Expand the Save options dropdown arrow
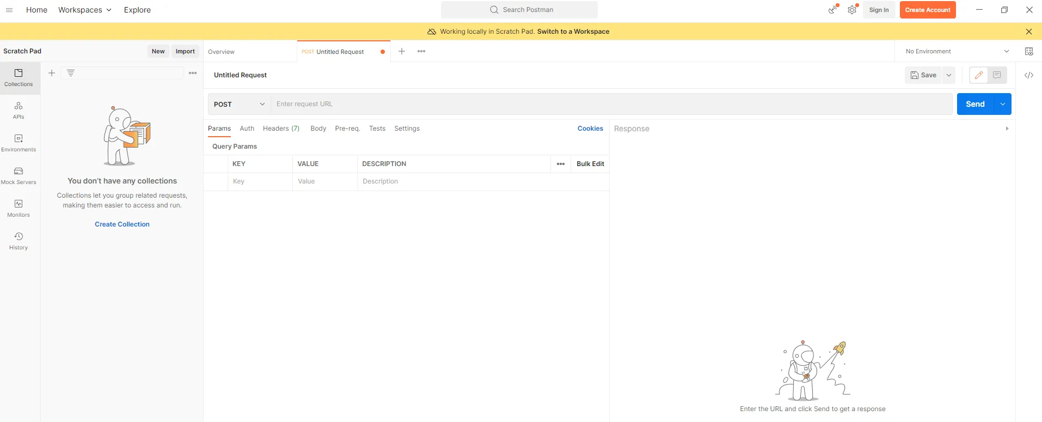The image size is (1042, 422). (x=949, y=75)
